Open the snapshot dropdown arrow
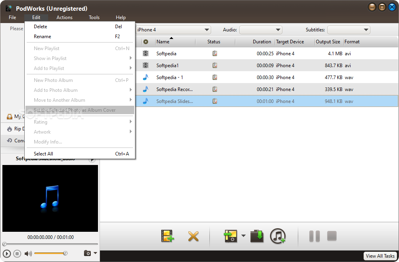The width and height of the screenshot is (399, 262). 96,253
